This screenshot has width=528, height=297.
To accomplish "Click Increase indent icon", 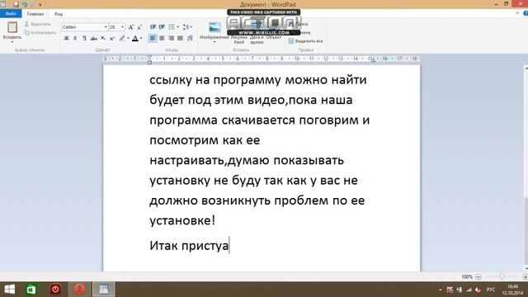I will [162, 27].
